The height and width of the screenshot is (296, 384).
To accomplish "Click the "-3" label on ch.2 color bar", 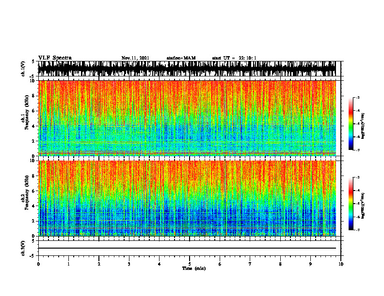I will point(357,178).
